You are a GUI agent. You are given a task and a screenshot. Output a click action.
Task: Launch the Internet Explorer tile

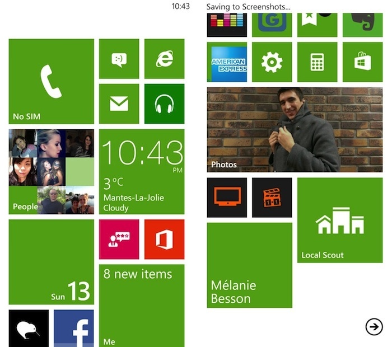click(164, 59)
